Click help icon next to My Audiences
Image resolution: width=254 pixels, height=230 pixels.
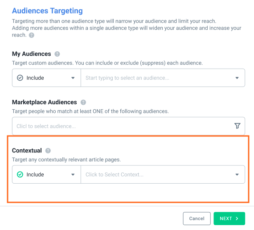pos(57,54)
